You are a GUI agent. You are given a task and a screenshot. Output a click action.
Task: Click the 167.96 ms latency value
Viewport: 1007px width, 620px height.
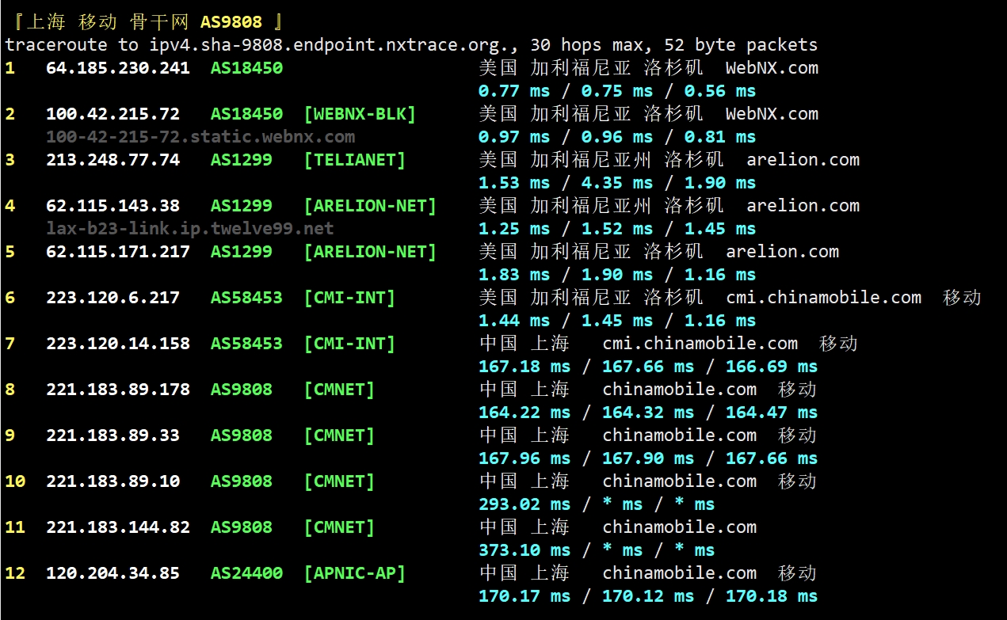pos(524,458)
